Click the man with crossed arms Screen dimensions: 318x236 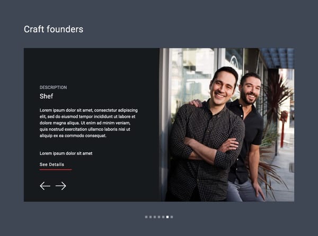[207, 134]
